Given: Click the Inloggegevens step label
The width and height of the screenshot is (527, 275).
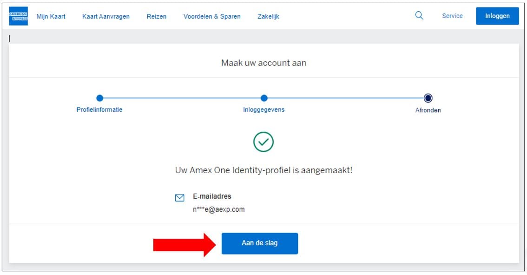Looking at the screenshot, I should (263, 110).
